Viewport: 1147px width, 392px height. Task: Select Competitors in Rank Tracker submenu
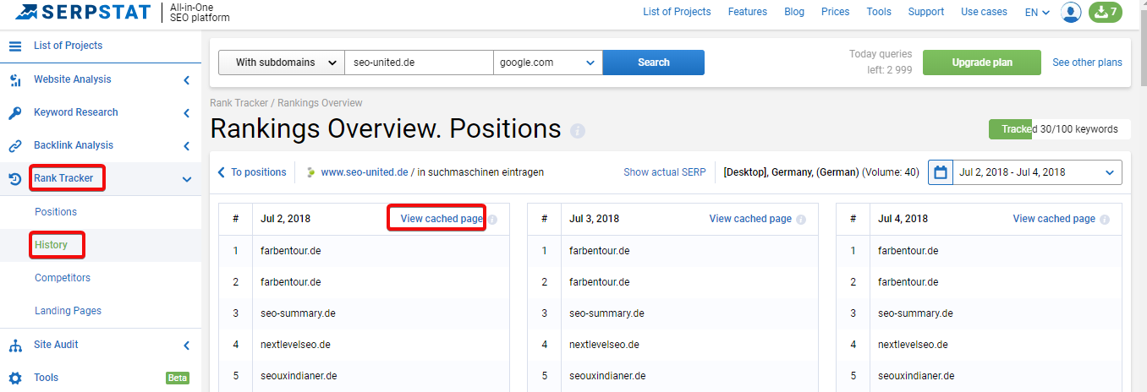tap(63, 278)
